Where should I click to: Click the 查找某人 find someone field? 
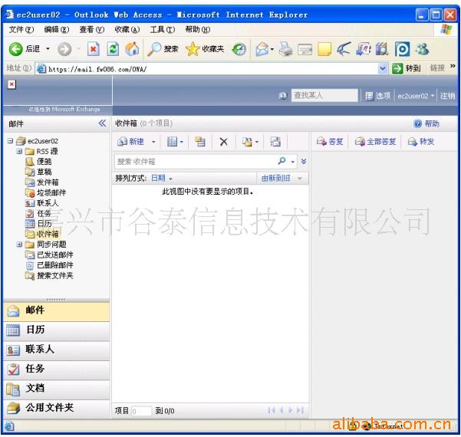pos(324,95)
